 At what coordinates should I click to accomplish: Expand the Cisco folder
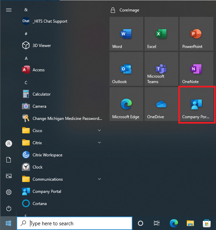pyautogui.click(x=61, y=131)
